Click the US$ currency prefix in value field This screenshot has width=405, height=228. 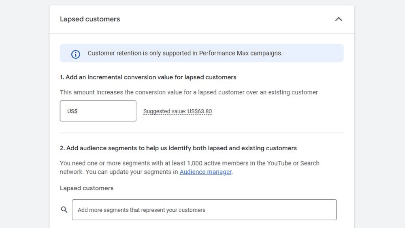[72, 111]
